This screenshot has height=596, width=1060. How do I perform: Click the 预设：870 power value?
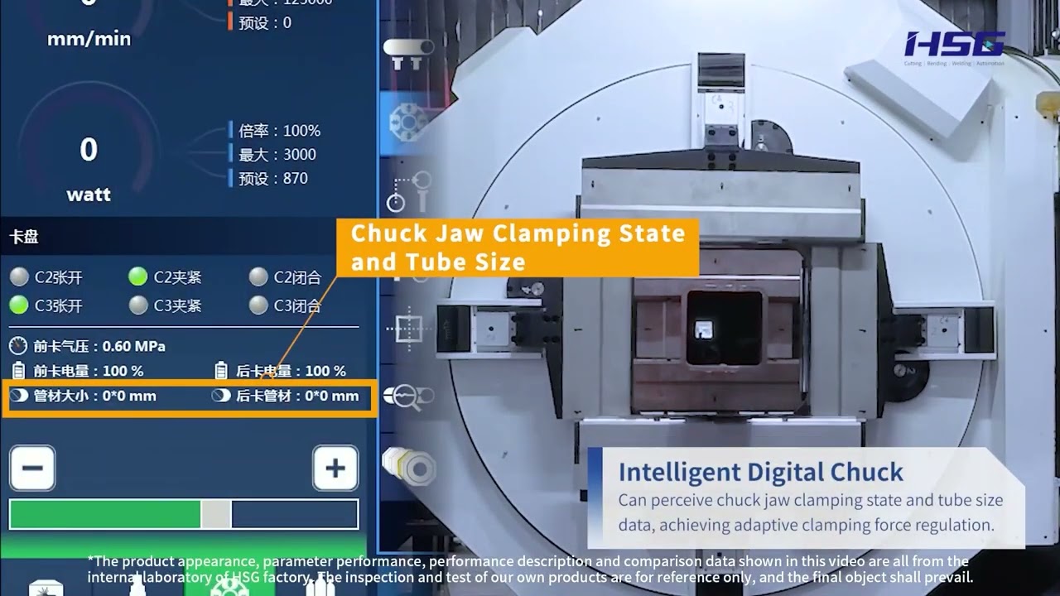coord(273,178)
